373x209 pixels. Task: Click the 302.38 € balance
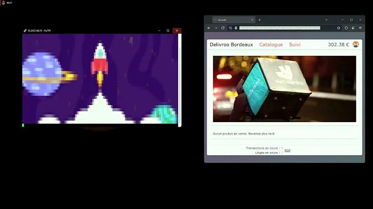[x=338, y=44]
